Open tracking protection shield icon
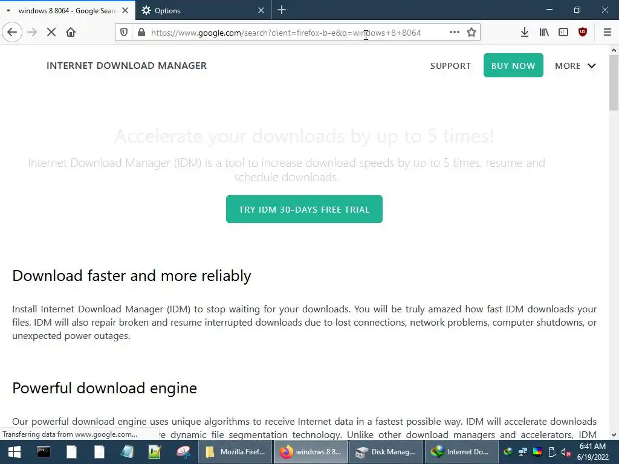 coord(124,33)
